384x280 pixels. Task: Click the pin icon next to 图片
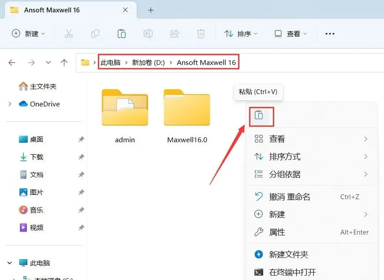click(81, 192)
